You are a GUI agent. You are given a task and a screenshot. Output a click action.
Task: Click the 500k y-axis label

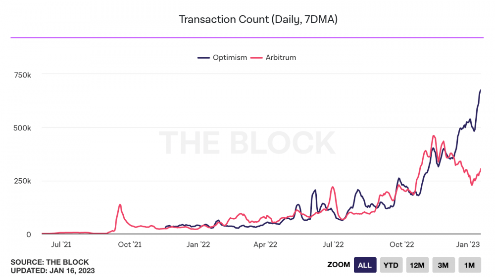coord(22,128)
